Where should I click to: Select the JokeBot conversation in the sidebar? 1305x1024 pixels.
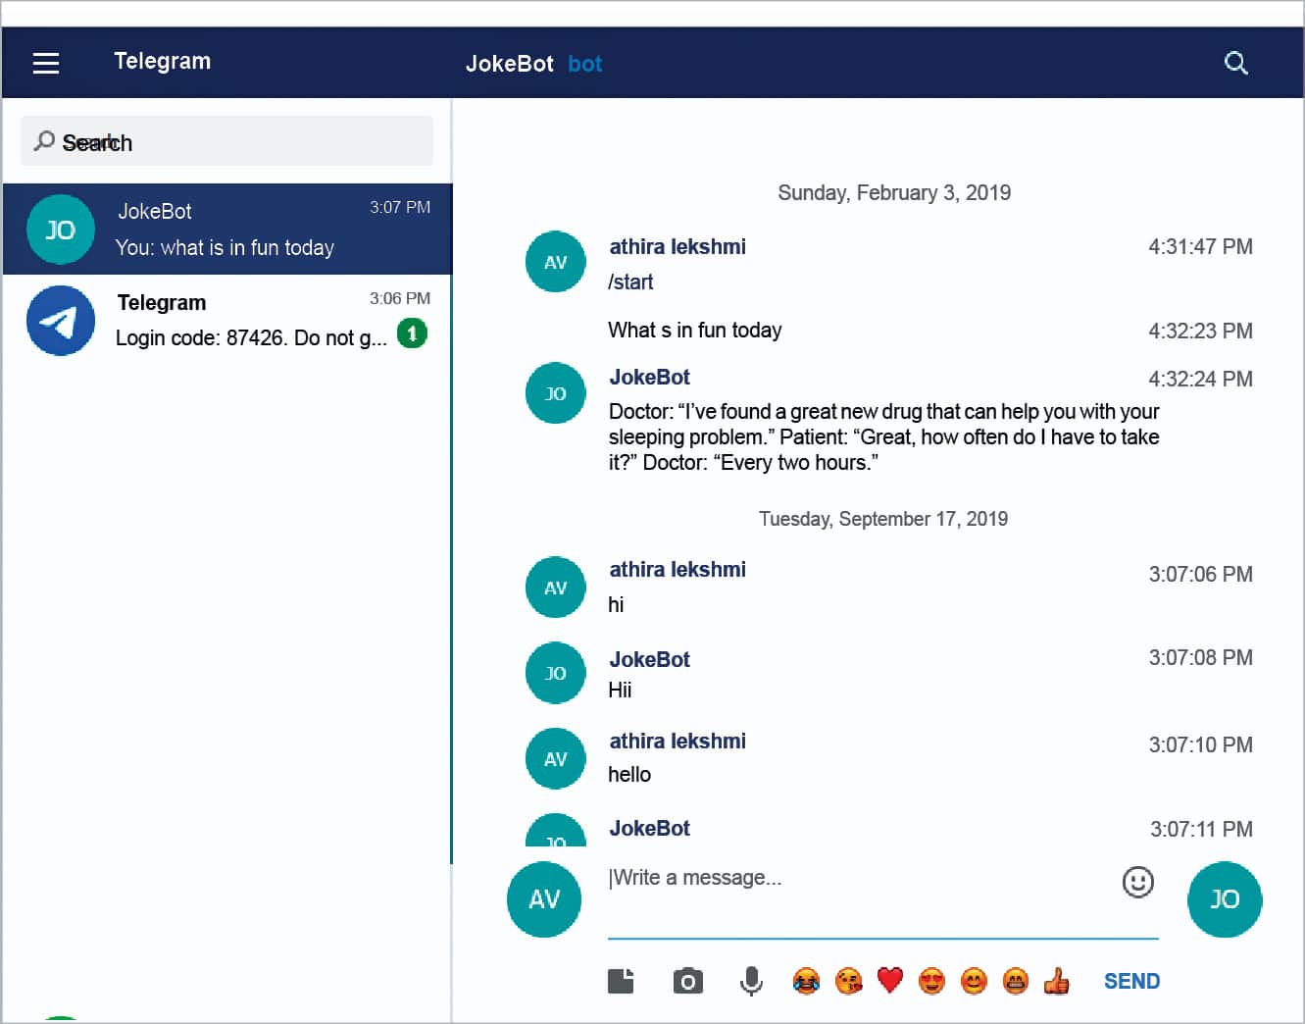click(226, 229)
